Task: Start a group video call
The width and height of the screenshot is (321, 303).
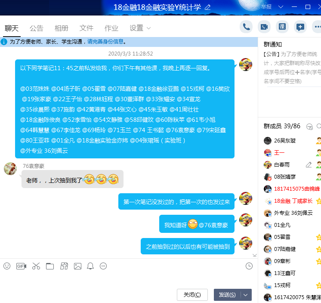Action: tap(264, 27)
